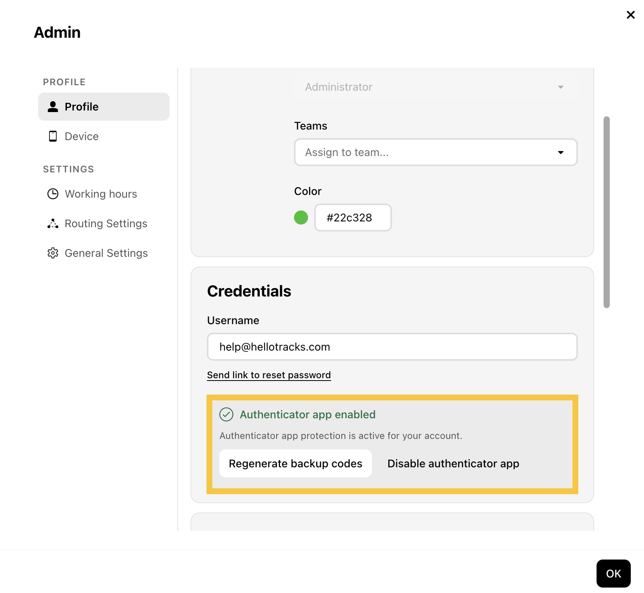Click the Working hours clock icon
Viewport: 644px width, 593px height.
click(53, 194)
